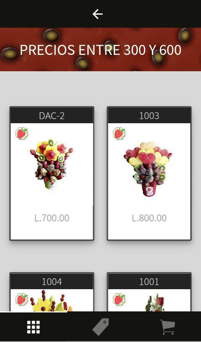This screenshot has width=201, height=342.
Task: Click the L.700.00 price label
Action: point(52,218)
